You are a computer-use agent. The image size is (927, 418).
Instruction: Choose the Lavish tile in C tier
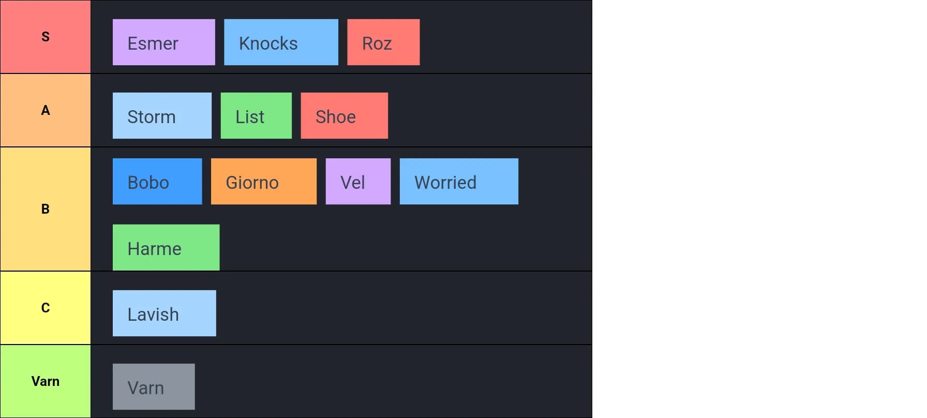coord(165,313)
